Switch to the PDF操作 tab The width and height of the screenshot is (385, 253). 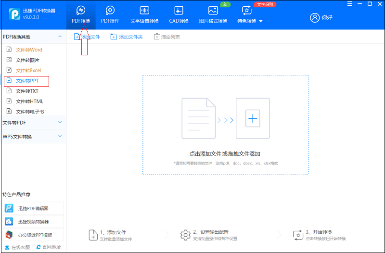click(110, 15)
